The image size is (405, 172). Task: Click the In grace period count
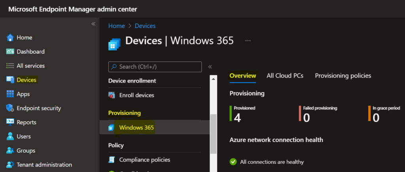376,118
